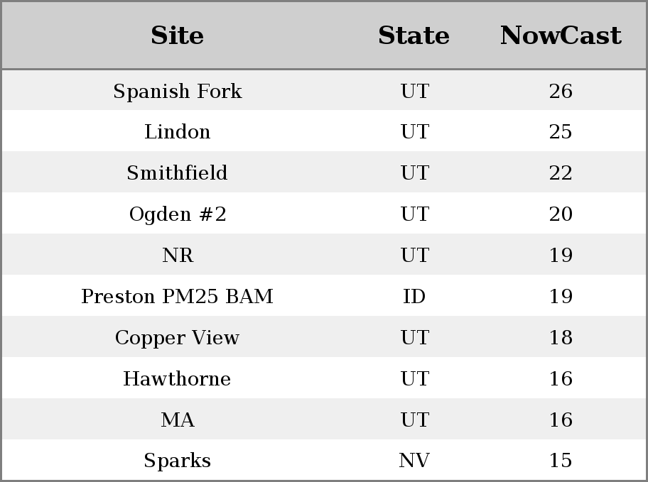Click the Smithfield site entry
Viewport: 648px width, 482px height.
pyautogui.click(x=177, y=173)
